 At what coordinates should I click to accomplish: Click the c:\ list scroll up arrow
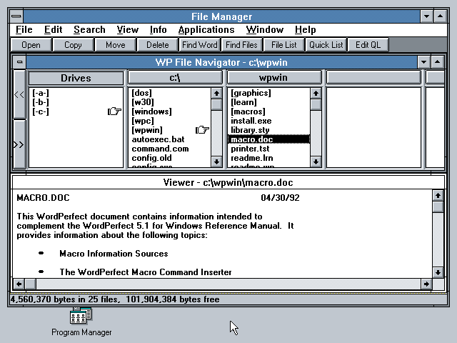click(216, 94)
